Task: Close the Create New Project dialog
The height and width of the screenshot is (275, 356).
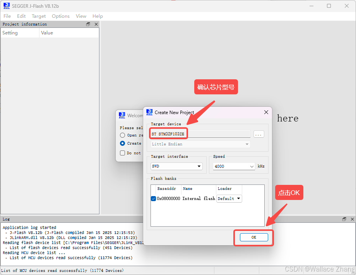Action: pos(266,112)
